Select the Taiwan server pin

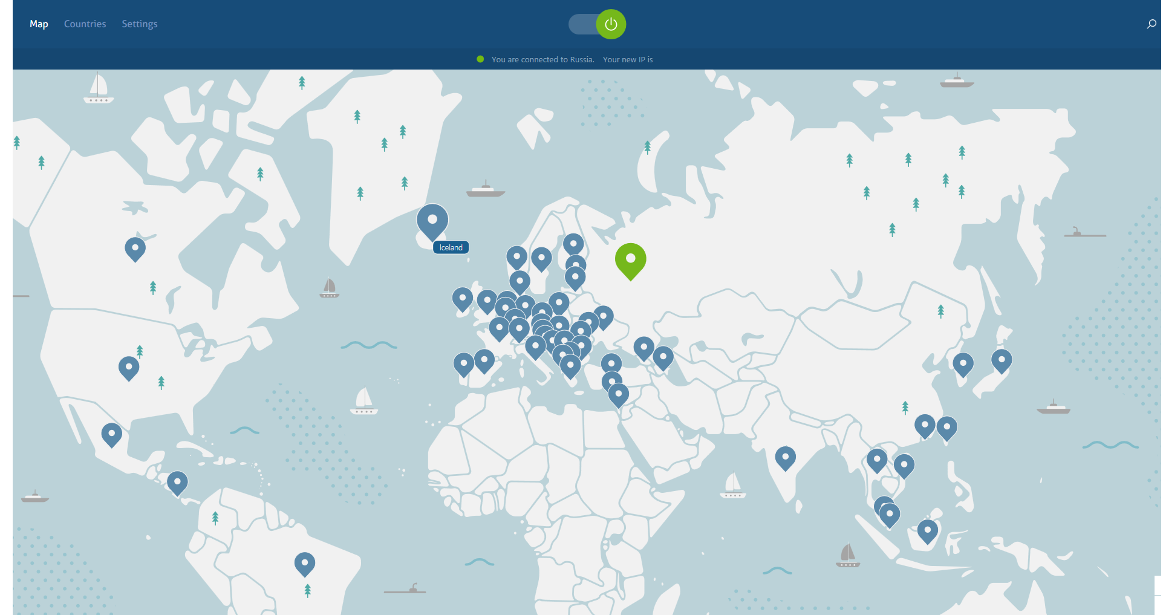946,426
